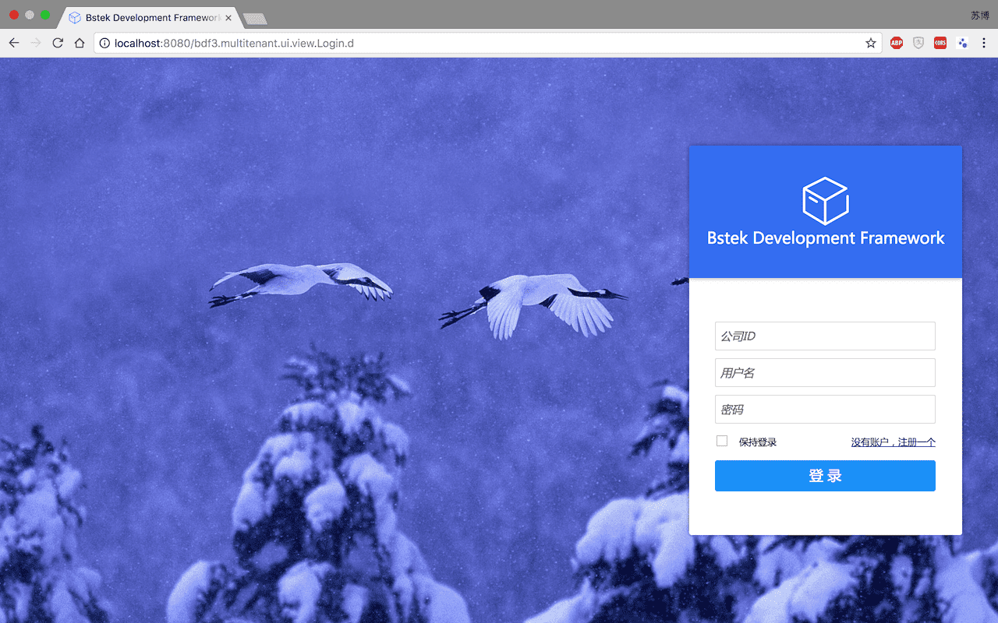Close the Bstek Development Framework tab
The height and width of the screenshot is (623, 998).
[228, 17]
